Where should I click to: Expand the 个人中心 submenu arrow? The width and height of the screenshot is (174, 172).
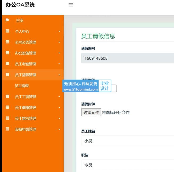point(59,32)
